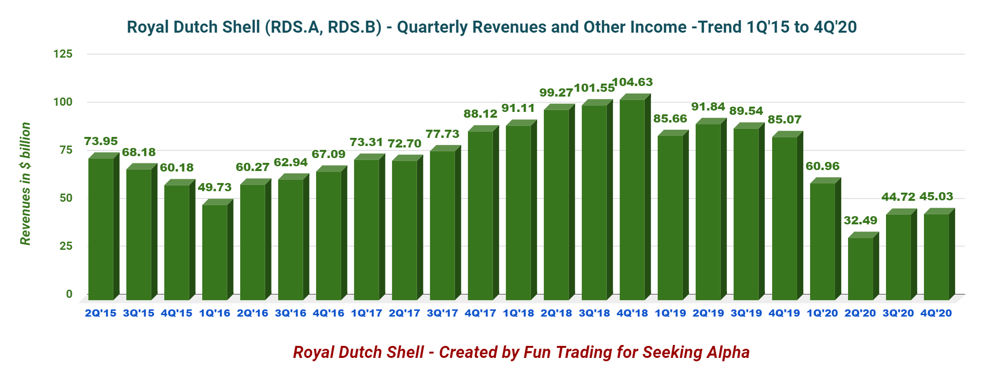
Task: Select the 67.09 value label
Action: pos(329,154)
